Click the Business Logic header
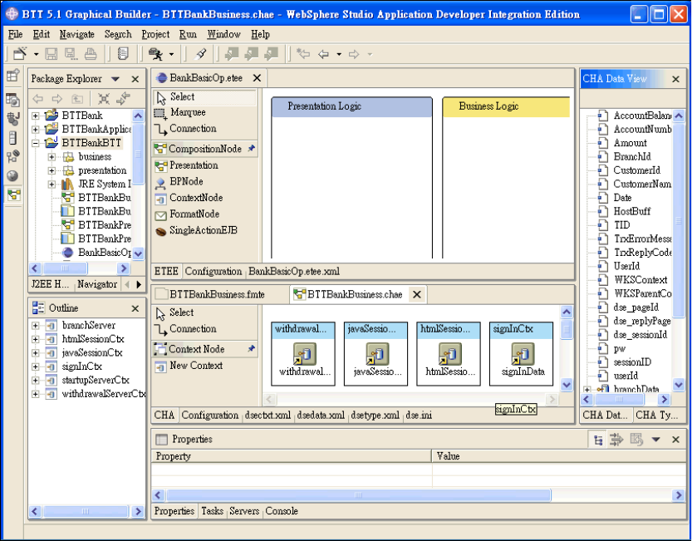Viewport: 692px width, 541px height. coord(506,107)
